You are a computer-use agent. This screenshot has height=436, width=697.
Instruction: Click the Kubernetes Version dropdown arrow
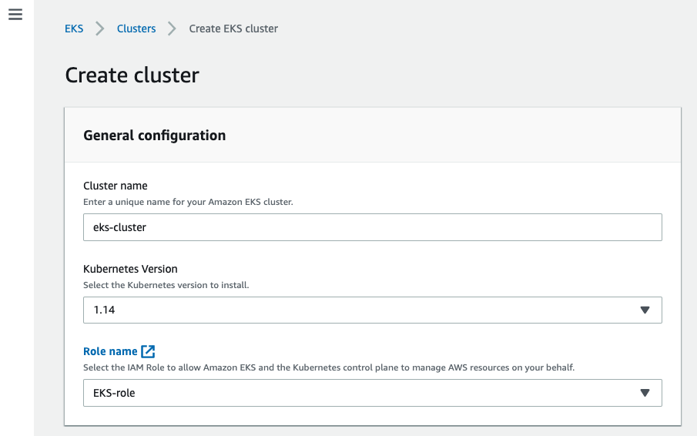click(x=645, y=310)
